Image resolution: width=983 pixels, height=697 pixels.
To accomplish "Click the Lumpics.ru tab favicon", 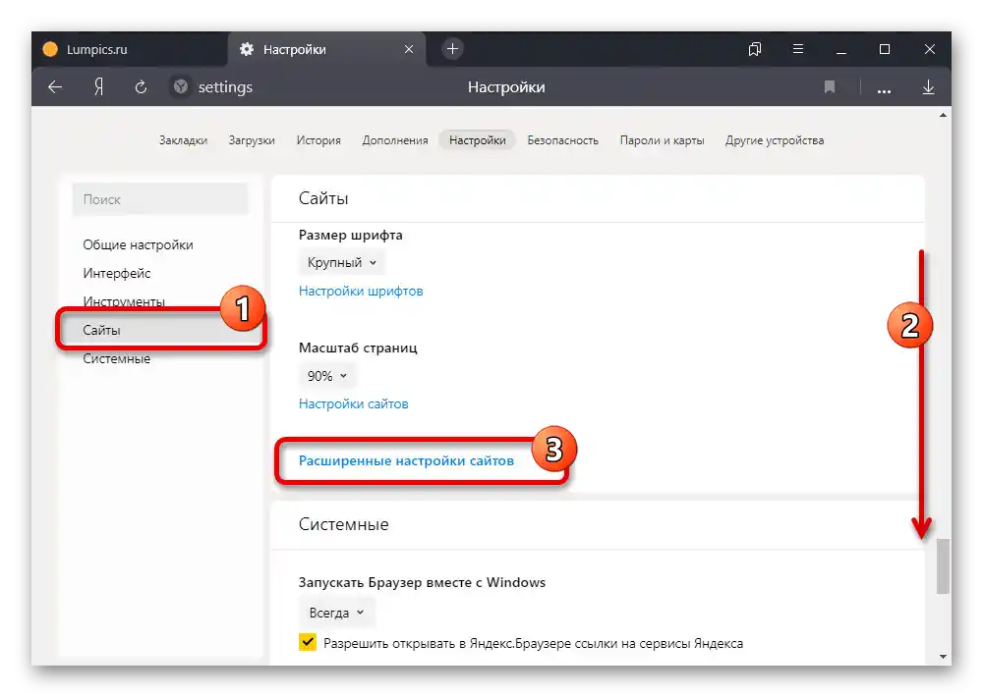I will tap(50, 48).
